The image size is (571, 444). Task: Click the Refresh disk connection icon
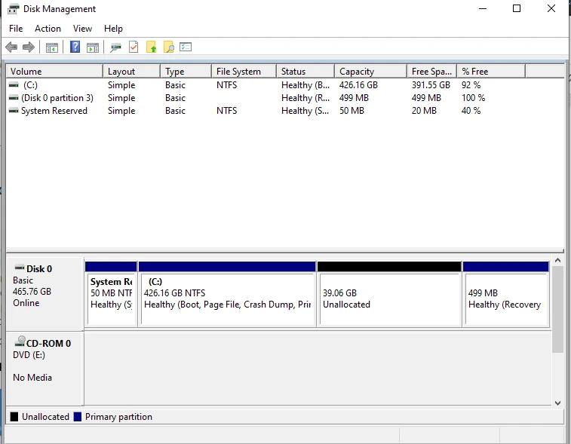coord(116,47)
